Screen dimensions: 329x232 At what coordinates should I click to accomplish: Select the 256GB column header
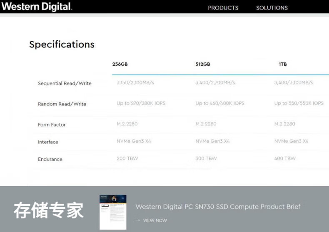(x=120, y=64)
